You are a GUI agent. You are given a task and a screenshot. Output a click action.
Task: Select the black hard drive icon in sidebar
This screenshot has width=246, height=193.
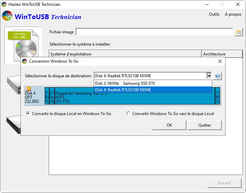pos(14,124)
